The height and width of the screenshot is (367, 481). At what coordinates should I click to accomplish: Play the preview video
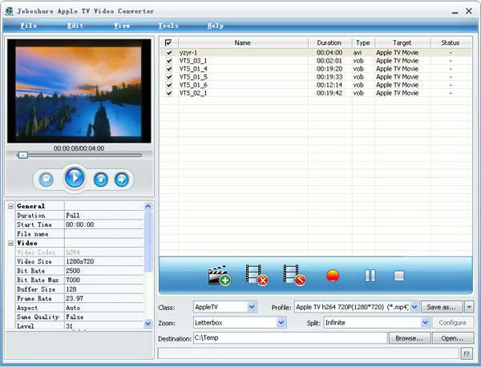75,178
